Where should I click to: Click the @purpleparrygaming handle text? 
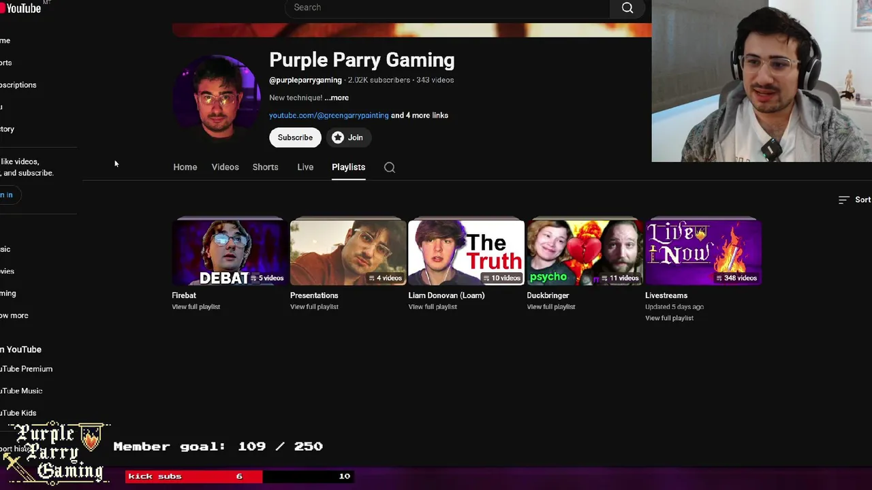(305, 80)
